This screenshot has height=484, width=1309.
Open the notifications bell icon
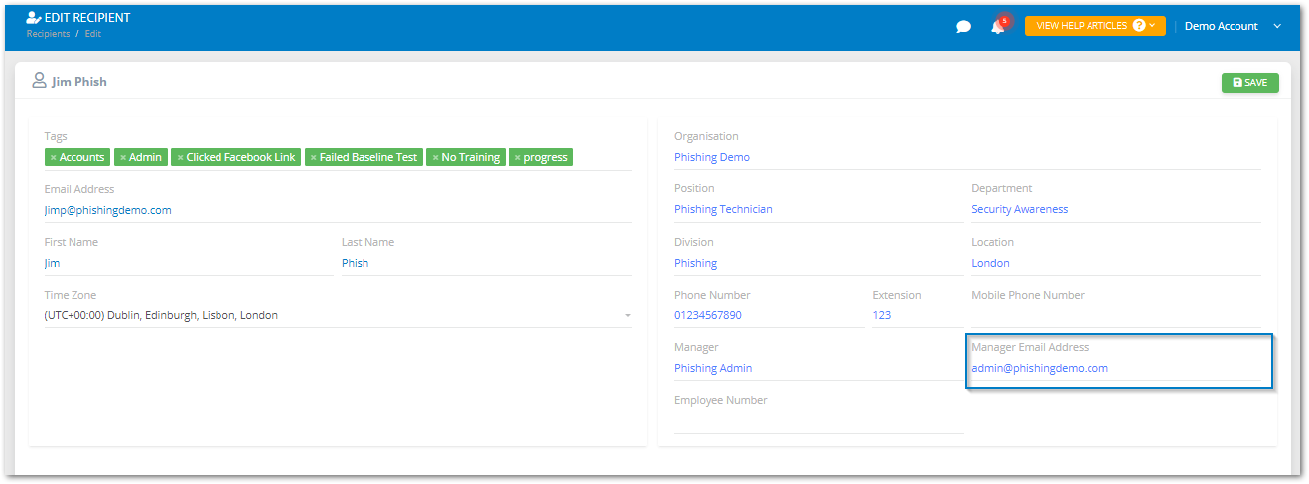[x=998, y=27]
